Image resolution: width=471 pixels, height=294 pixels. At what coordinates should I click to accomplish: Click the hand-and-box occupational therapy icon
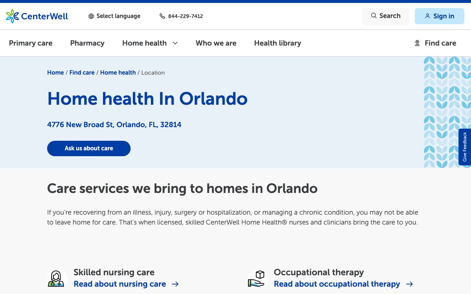coord(256,279)
